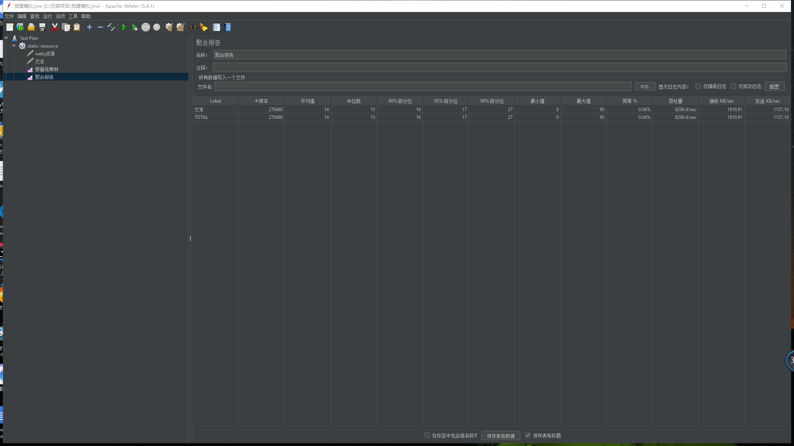This screenshot has width=794, height=446.
Task: Click the 文件名 input field
Action: [x=423, y=86]
